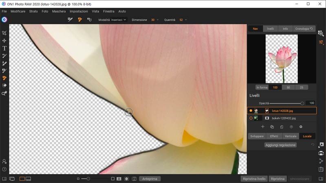Click the Aggiungi regolazione button

pyautogui.click(x=280, y=145)
